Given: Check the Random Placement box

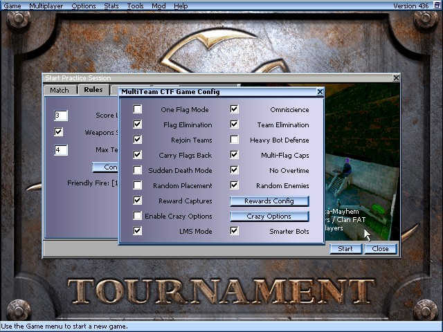Looking at the screenshot, I should (138, 185).
